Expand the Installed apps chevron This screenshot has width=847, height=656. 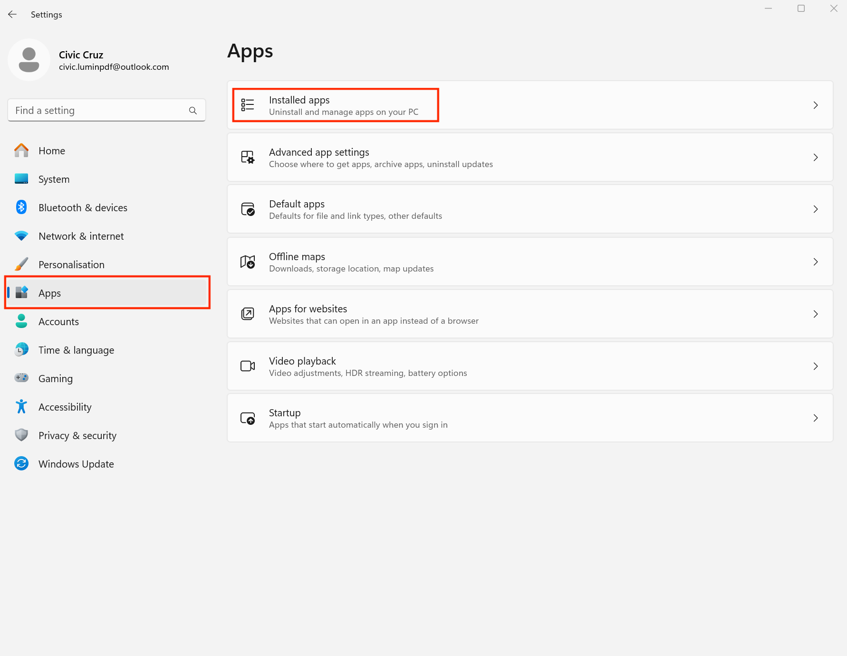click(x=816, y=105)
